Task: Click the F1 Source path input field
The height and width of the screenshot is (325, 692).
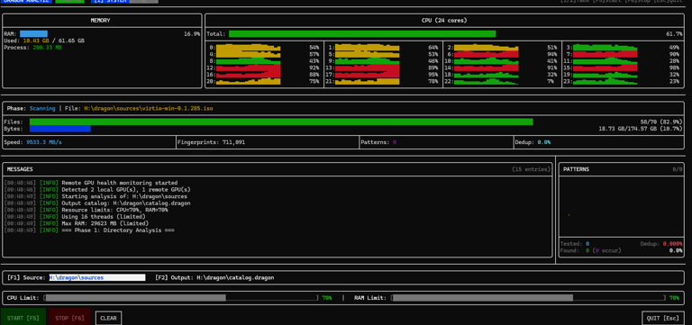Action: [x=97, y=277]
